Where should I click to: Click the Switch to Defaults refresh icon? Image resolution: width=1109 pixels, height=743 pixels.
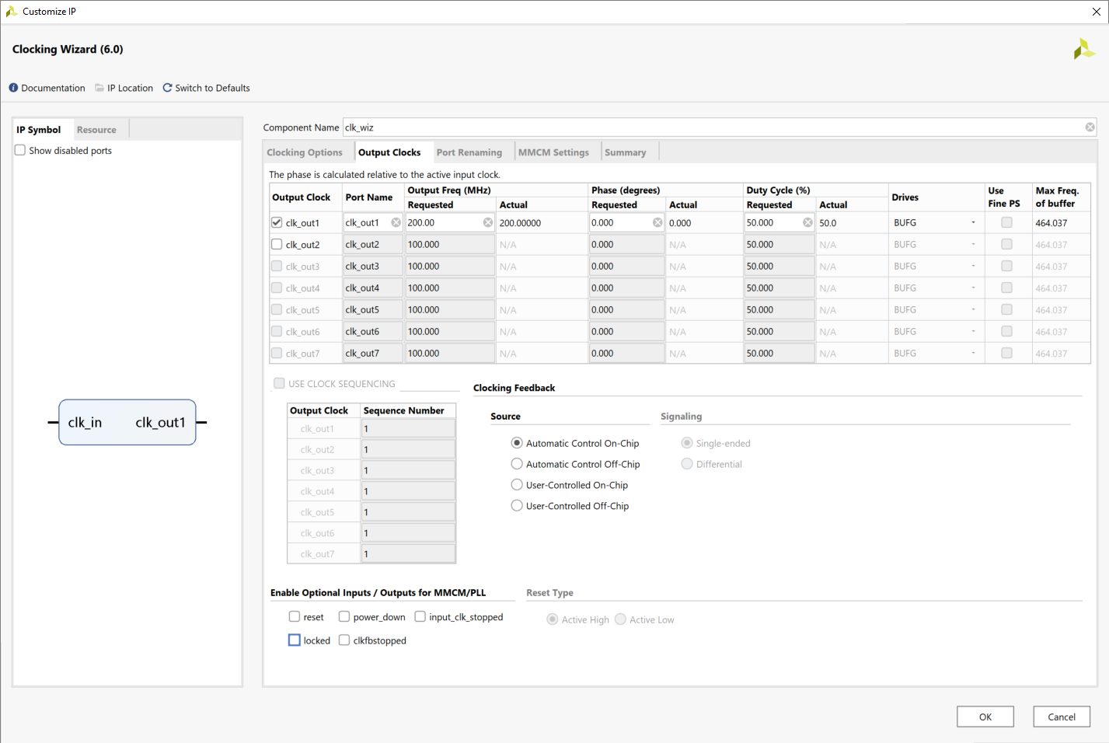pyautogui.click(x=167, y=88)
